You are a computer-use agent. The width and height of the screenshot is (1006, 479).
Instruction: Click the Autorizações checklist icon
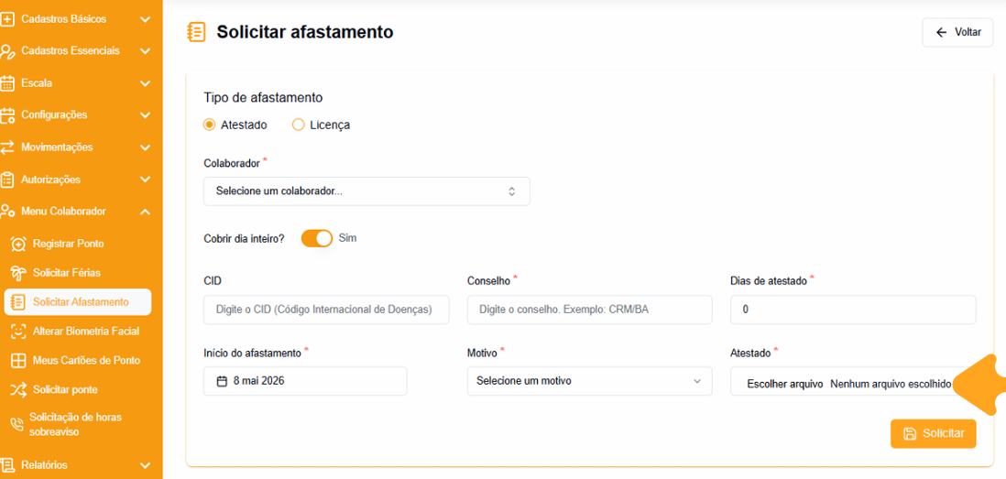tap(7, 180)
